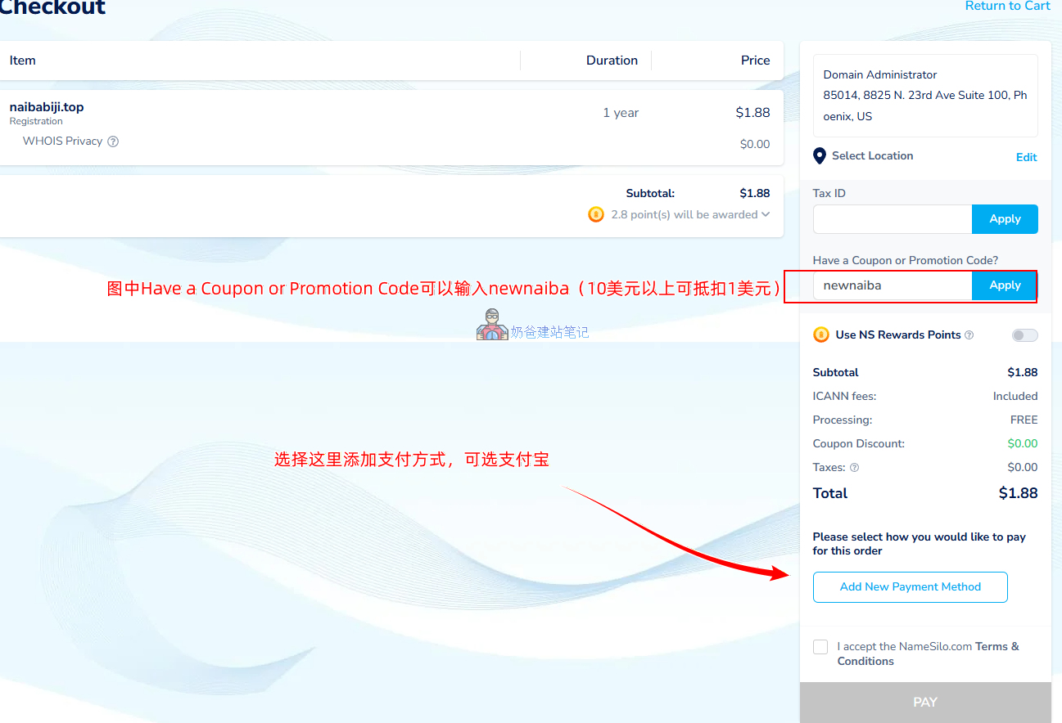Click Edit next to Select Location
This screenshot has width=1062, height=723.
1026,156
